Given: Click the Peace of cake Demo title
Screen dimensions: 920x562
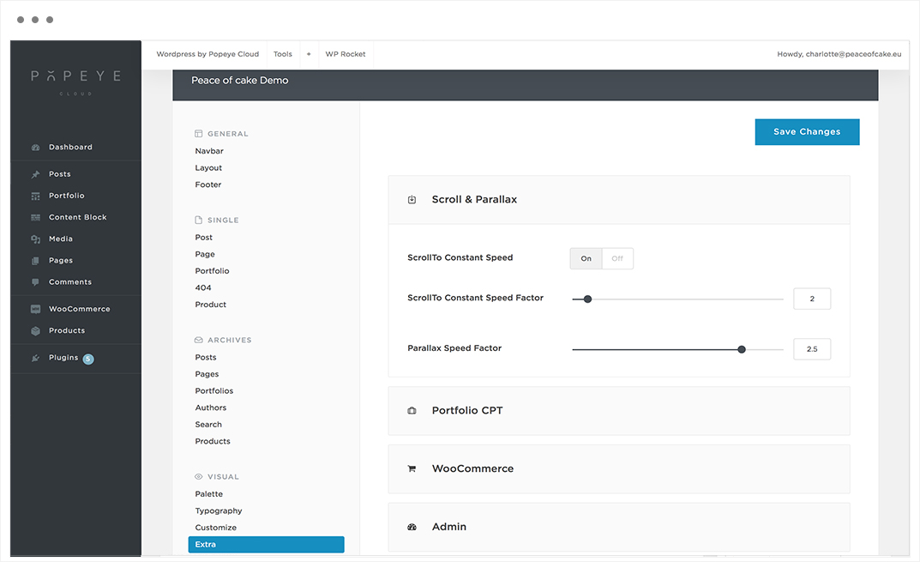Looking at the screenshot, I should pos(239,81).
